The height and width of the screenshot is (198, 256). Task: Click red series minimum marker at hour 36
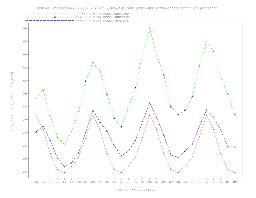click(x=121, y=173)
